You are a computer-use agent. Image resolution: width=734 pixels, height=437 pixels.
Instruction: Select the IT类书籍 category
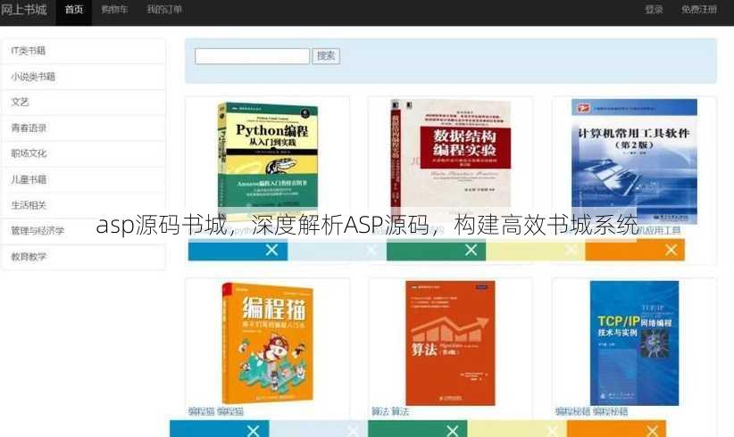[x=83, y=51]
